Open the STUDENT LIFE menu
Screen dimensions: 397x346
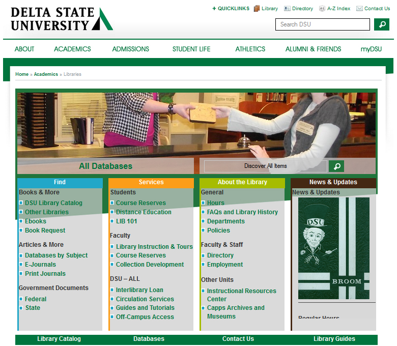[x=191, y=49]
